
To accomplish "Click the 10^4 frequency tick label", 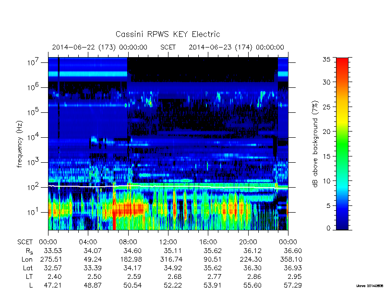I will (x=34, y=137).
